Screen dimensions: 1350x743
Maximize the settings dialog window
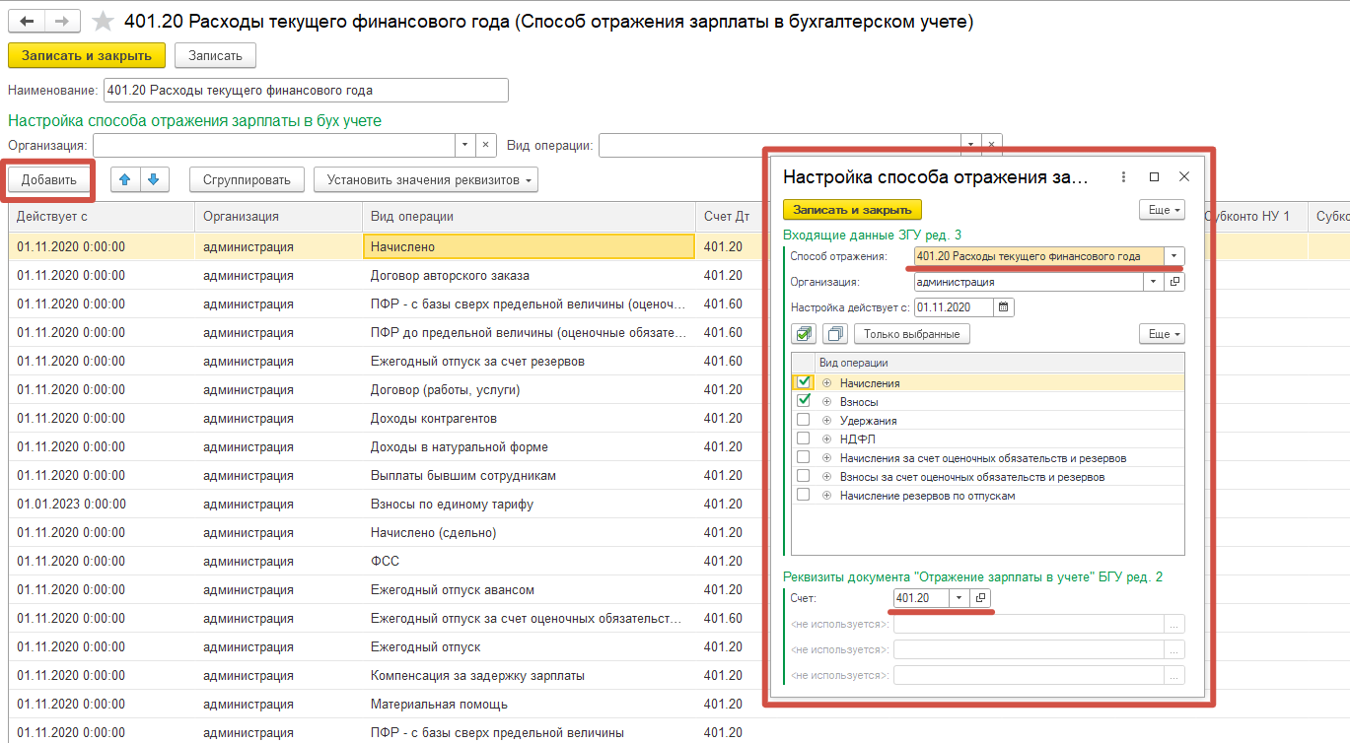pos(1155,177)
